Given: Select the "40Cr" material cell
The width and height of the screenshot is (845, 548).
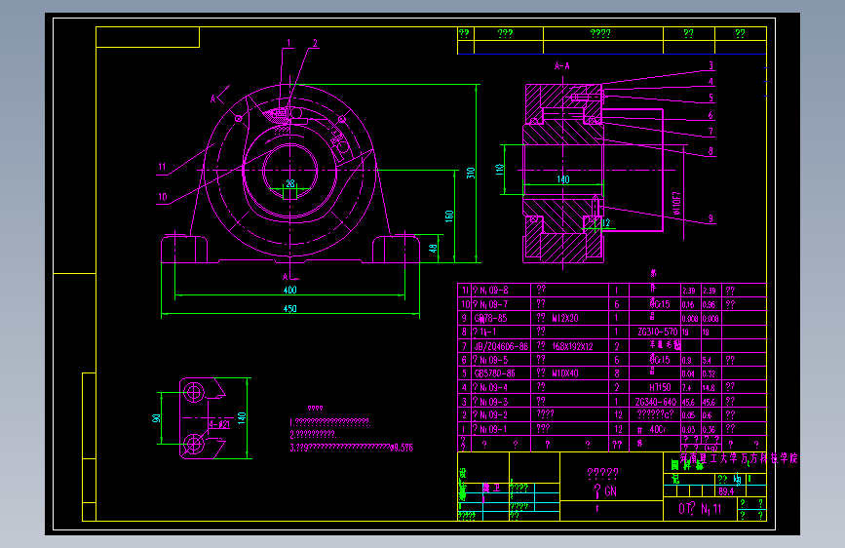Looking at the screenshot, I should point(658,429).
